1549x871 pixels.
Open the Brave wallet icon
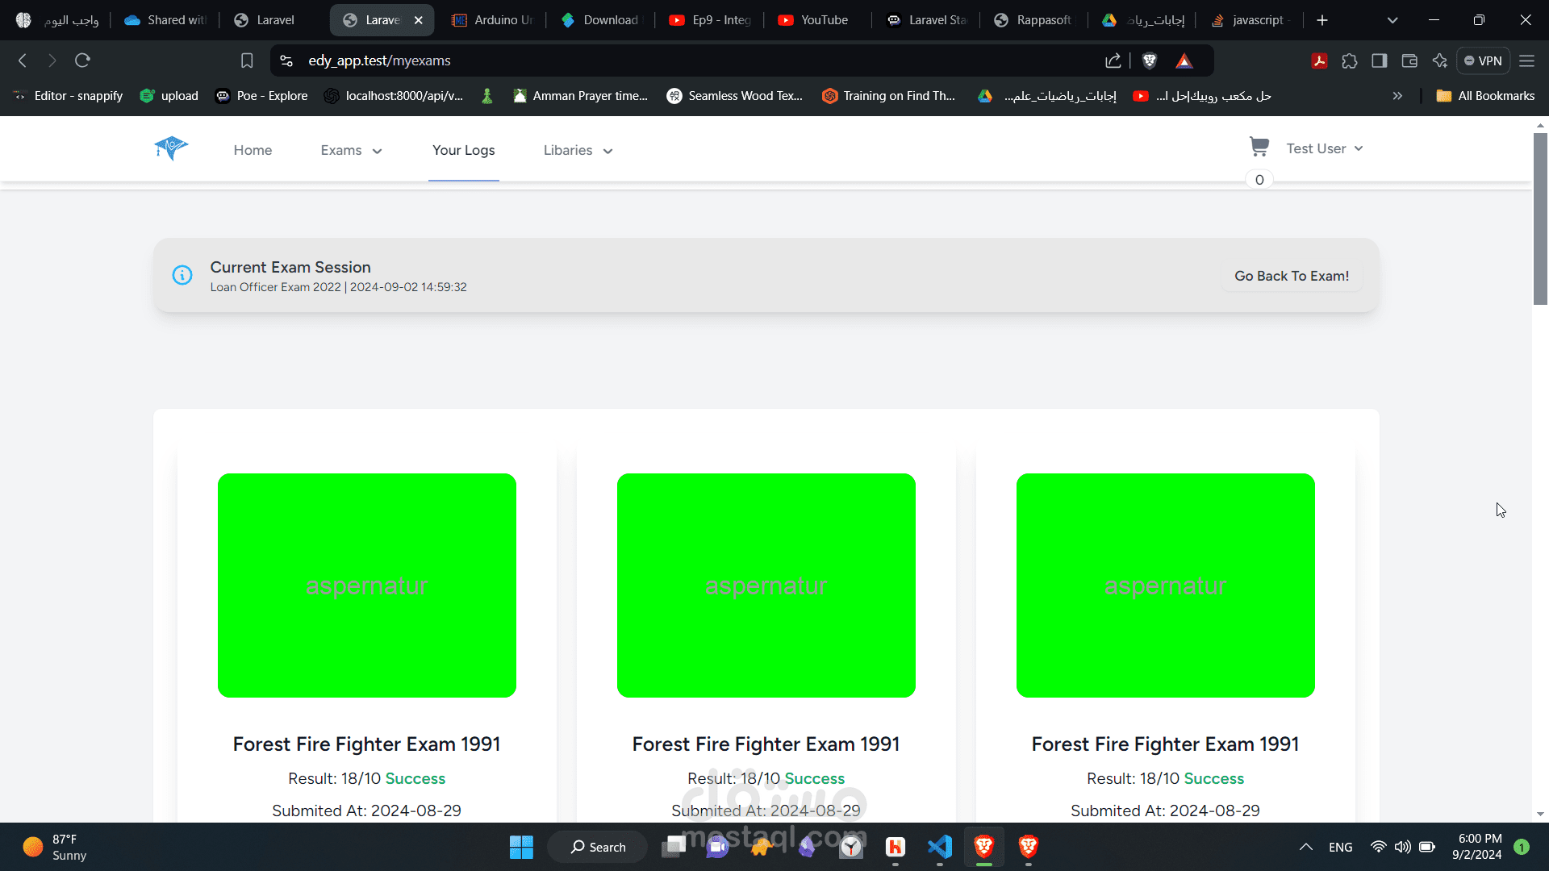point(1409,60)
